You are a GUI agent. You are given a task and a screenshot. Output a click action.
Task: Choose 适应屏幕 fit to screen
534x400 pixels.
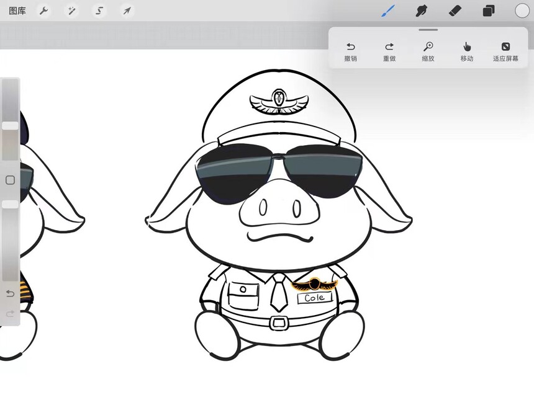pyautogui.click(x=505, y=51)
